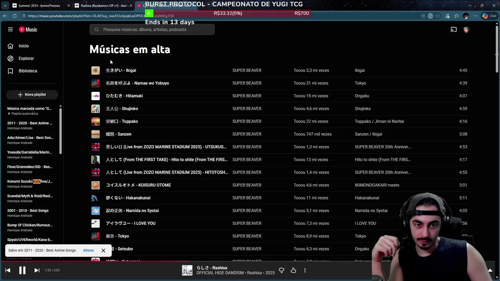This screenshot has width=500, height=281.
Task: Add this page to browser favorites star
Action: coord(438,16)
